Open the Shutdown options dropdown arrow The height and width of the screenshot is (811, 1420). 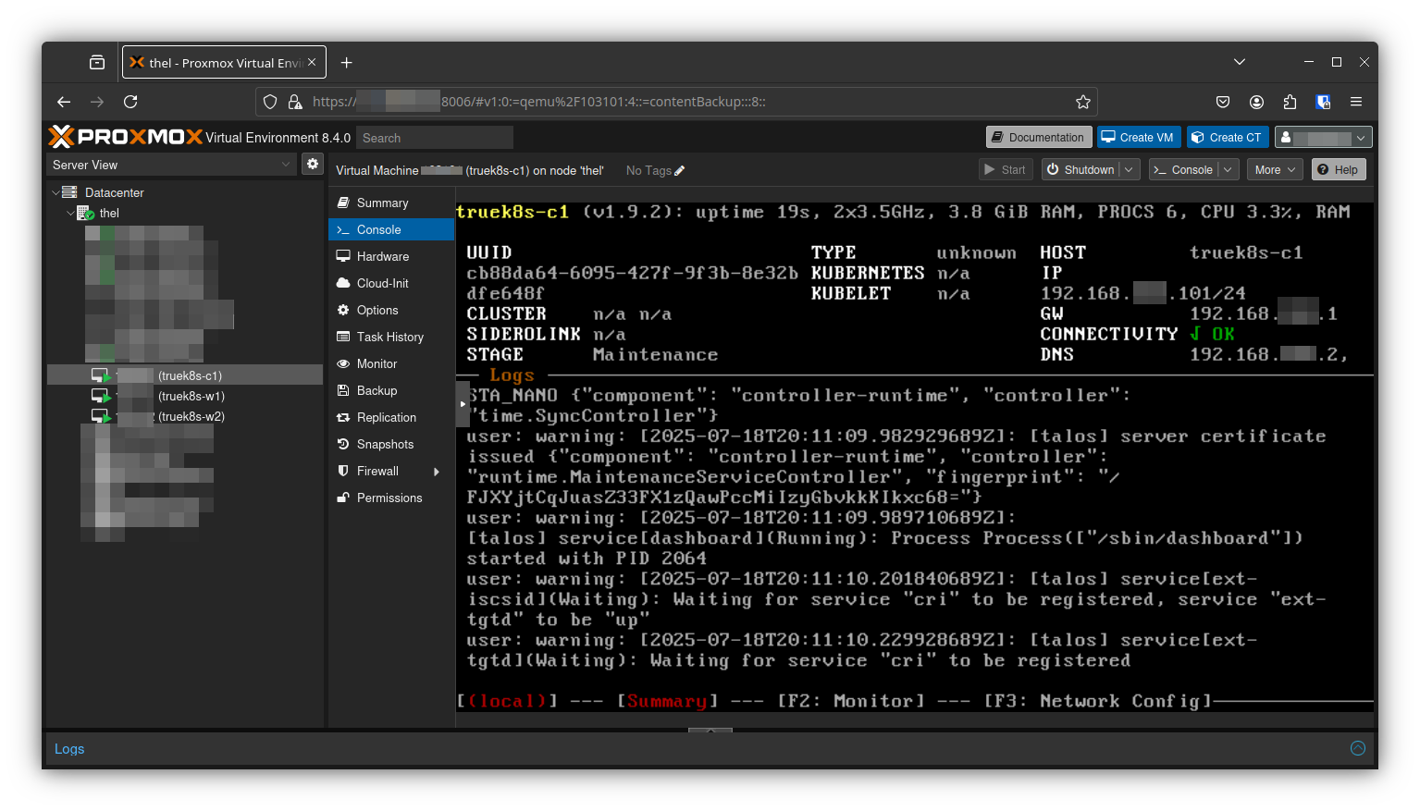click(1129, 170)
